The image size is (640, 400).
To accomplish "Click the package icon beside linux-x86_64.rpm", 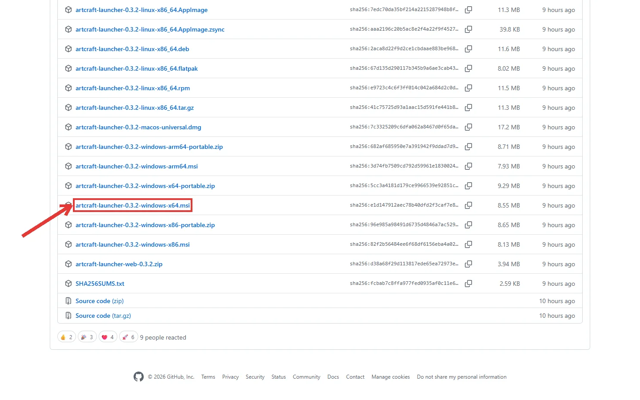I will click(x=68, y=88).
